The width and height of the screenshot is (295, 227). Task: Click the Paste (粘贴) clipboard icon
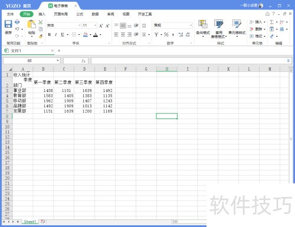31,24
